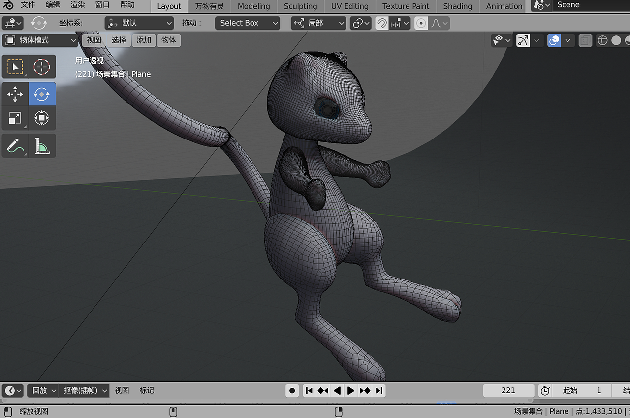The width and height of the screenshot is (630, 418).
Task: Toggle proportional editing
Action: [x=421, y=23]
